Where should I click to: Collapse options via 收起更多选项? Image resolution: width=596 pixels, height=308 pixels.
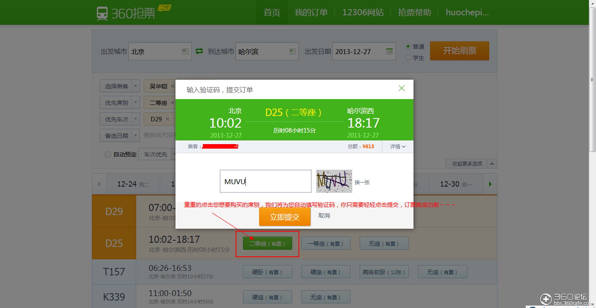471,163
